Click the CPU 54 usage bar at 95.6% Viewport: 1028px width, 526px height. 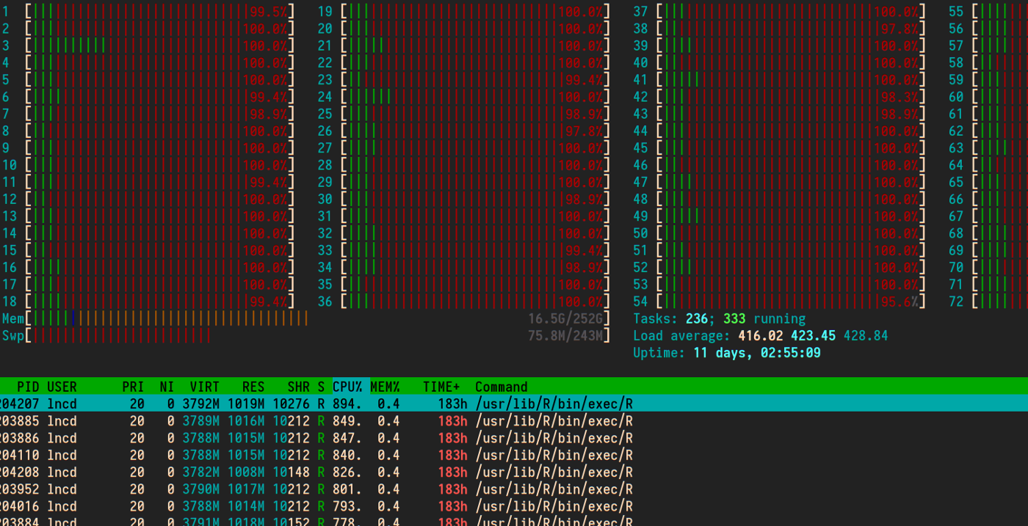[790, 302]
